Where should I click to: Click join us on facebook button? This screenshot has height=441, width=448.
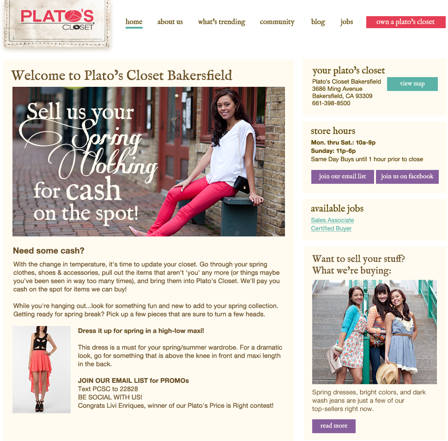click(x=407, y=176)
